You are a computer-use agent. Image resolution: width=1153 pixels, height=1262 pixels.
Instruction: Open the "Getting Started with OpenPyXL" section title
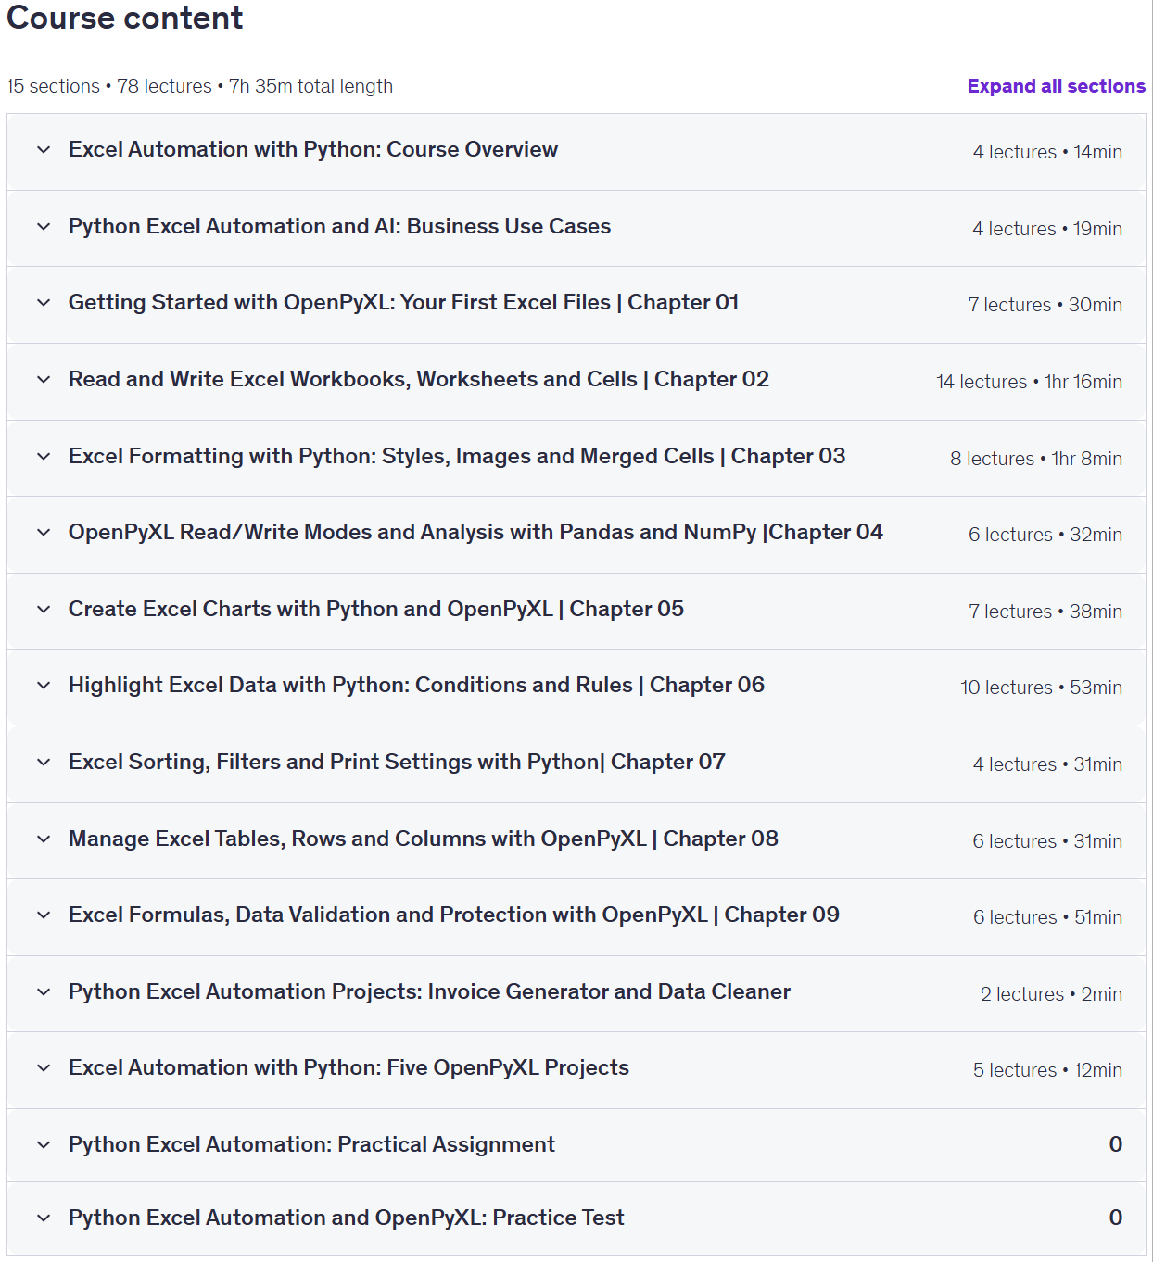tap(403, 303)
